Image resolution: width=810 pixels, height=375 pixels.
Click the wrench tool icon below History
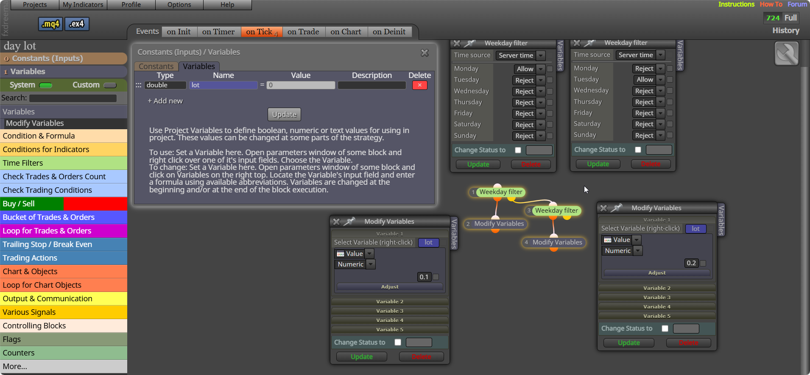click(x=787, y=53)
